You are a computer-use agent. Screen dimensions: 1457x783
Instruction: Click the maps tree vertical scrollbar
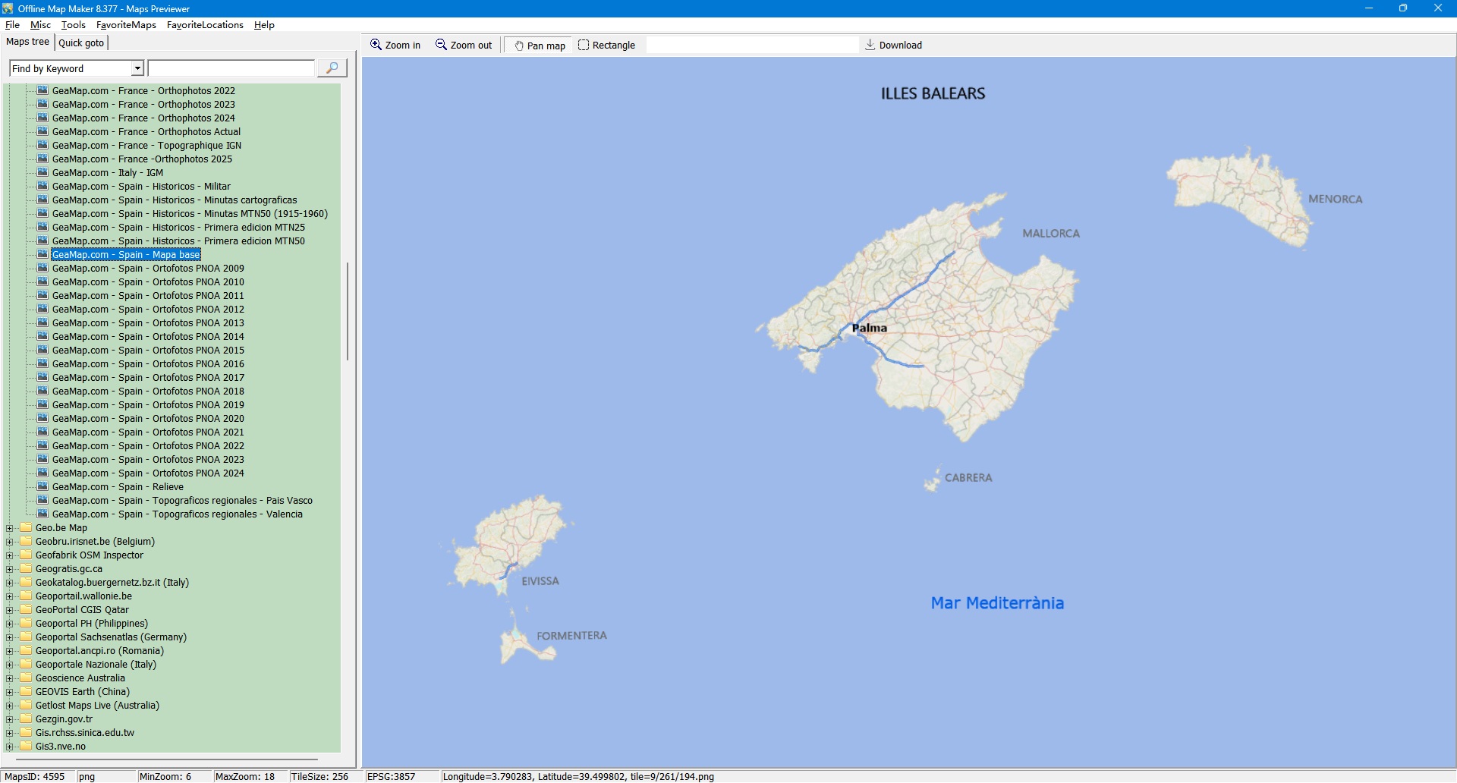point(348,311)
